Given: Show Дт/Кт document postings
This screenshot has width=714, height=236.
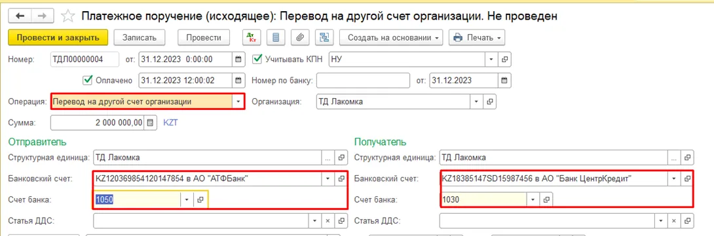Looking at the screenshot, I should click(251, 38).
